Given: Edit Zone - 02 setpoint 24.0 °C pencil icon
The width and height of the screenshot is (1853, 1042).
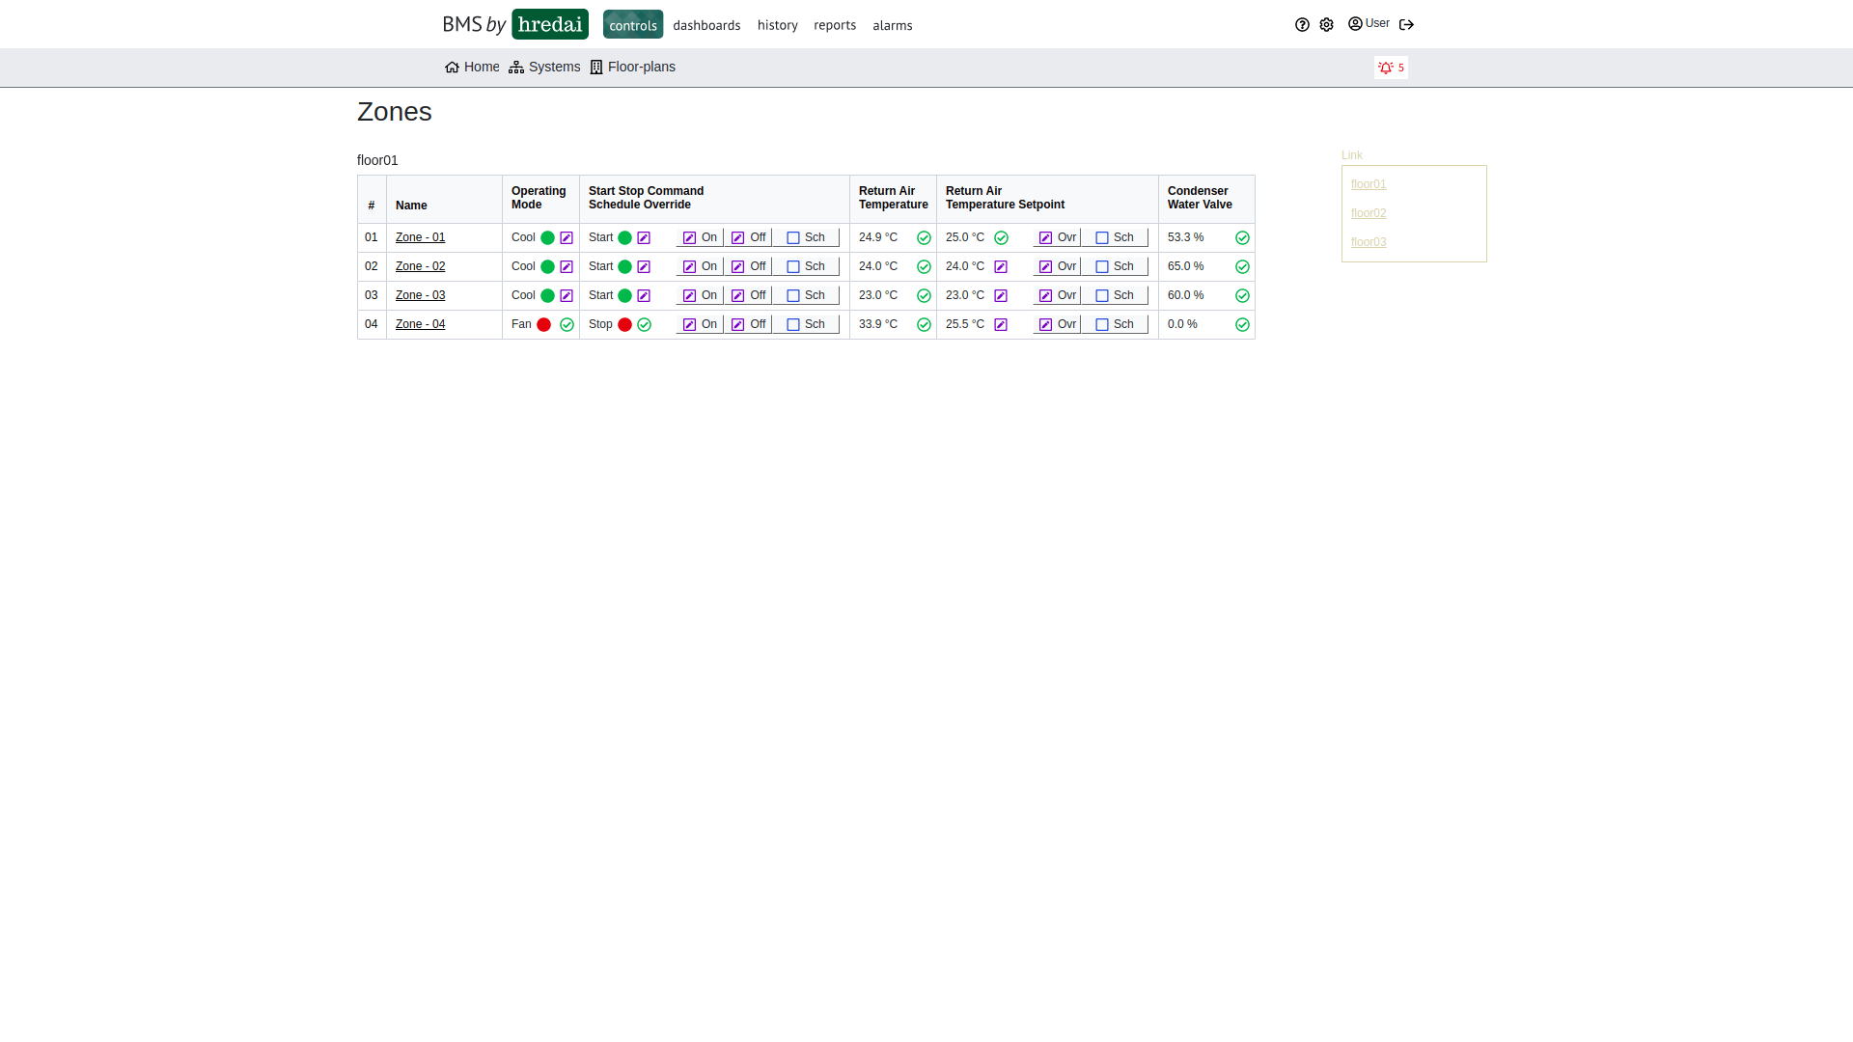Looking at the screenshot, I should (x=1001, y=267).
